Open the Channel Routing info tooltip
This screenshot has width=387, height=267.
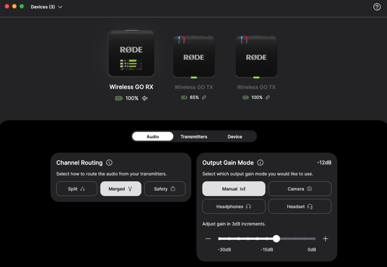pos(109,163)
